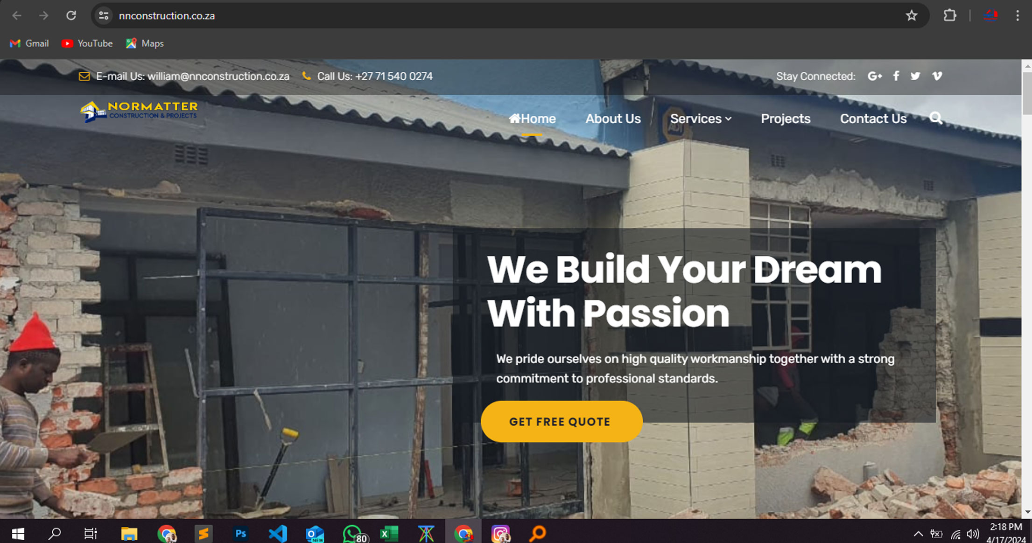Open Visual Studio Code from the taskbar
This screenshot has width=1032, height=543.
pos(278,533)
